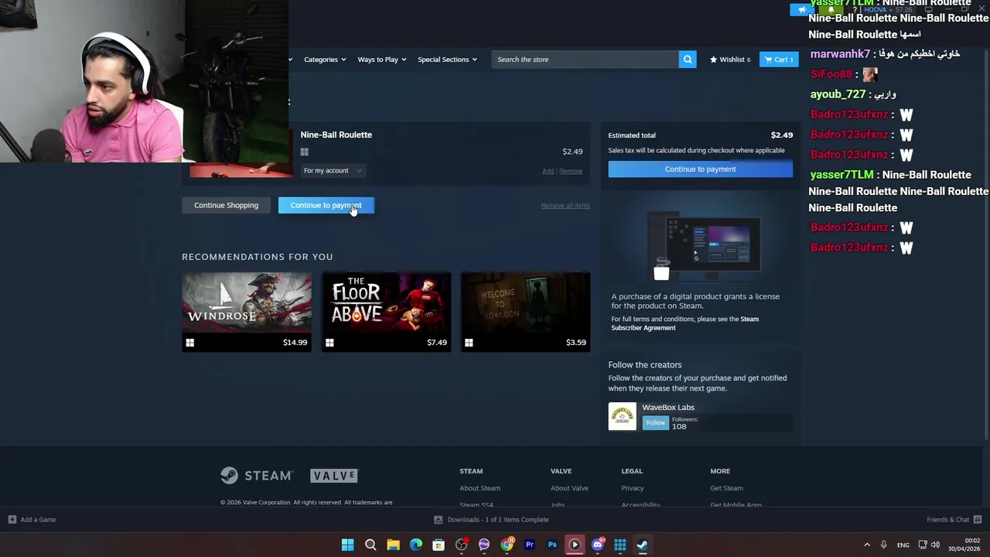Click in the Search the store field
Viewport: 990px width, 557px height.
pyautogui.click(x=585, y=60)
